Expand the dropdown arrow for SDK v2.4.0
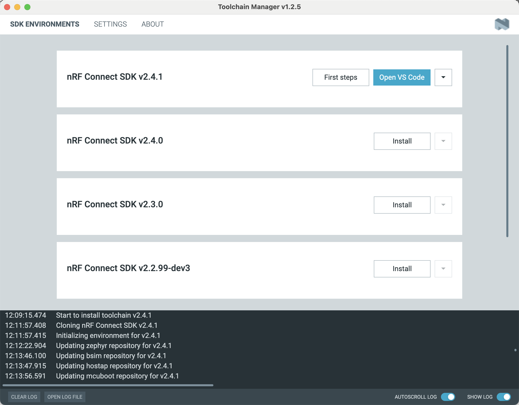 (x=443, y=141)
